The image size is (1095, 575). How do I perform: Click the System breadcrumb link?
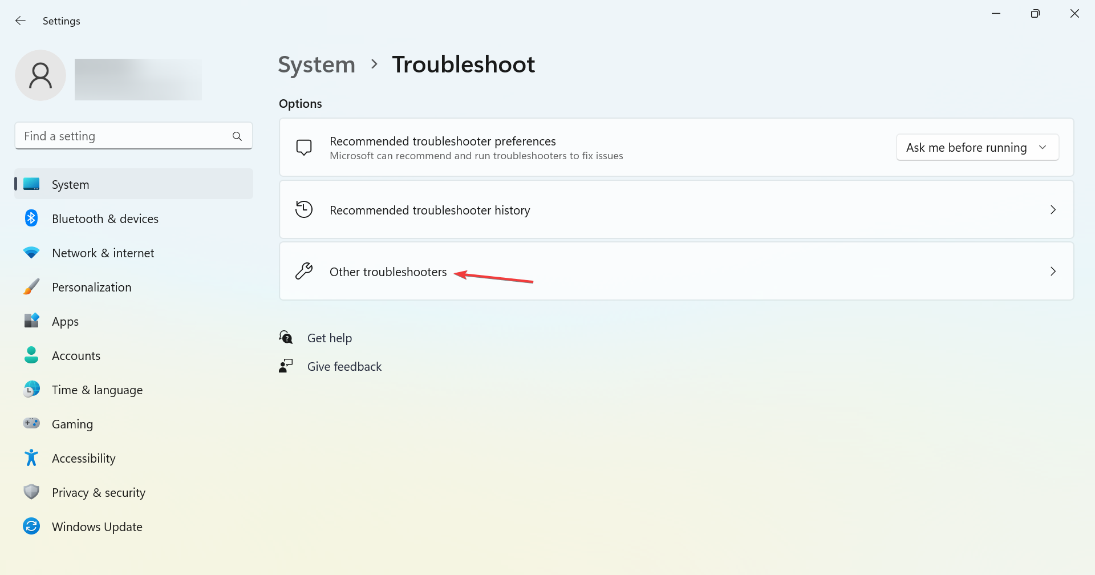[317, 64]
